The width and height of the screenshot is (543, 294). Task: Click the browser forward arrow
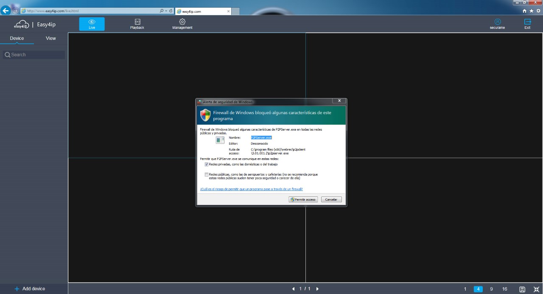(x=15, y=11)
